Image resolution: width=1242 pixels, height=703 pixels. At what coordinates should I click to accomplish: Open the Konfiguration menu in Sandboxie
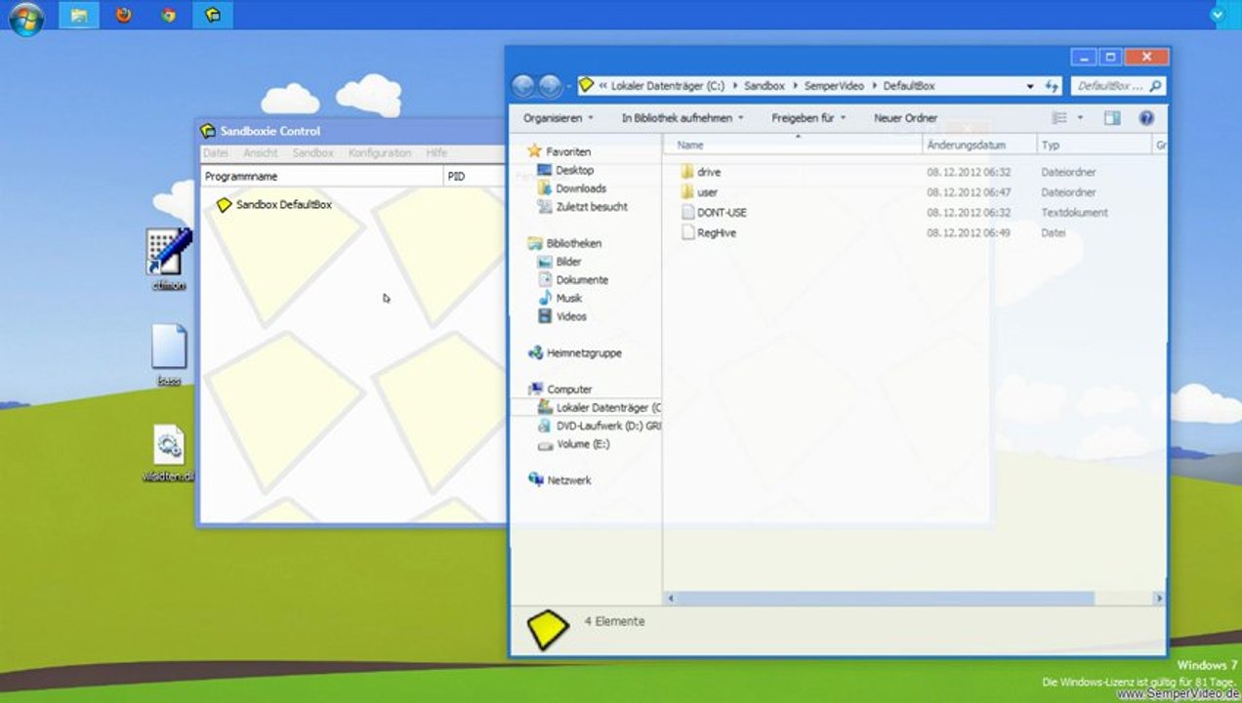pyautogui.click(x=380, y=153)
